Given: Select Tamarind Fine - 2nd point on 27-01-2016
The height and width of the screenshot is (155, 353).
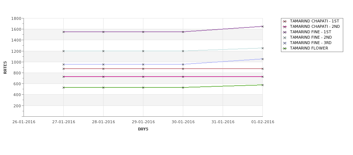Looking at the screenshot, I should point(63,51).
